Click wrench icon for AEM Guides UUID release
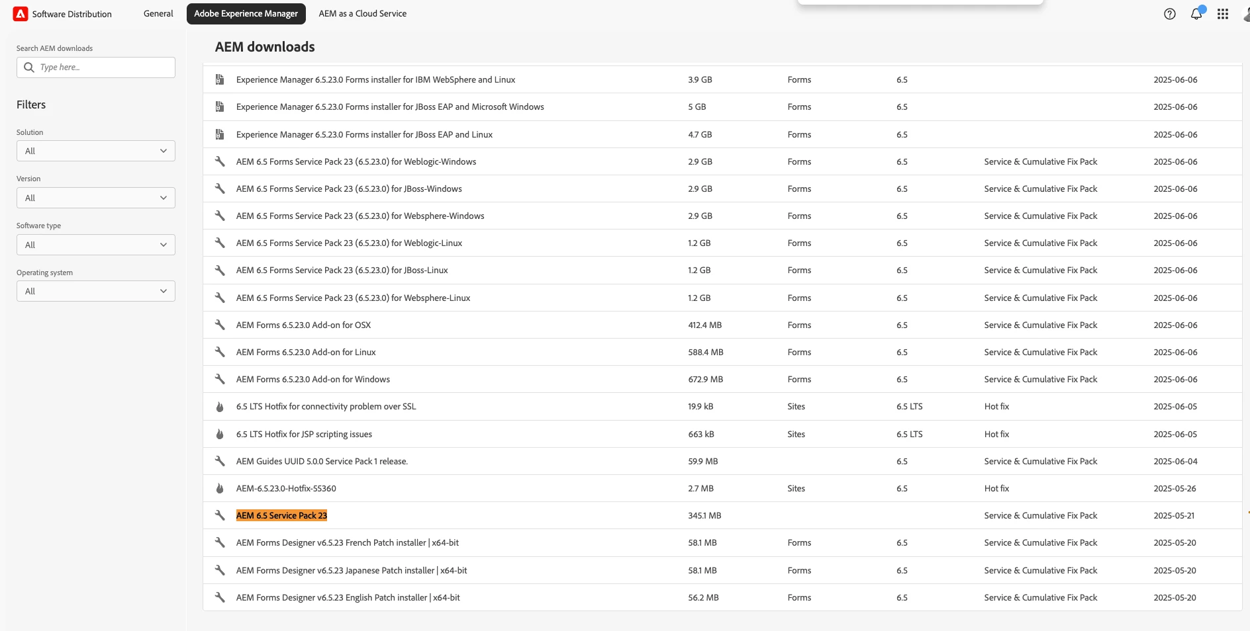The image size is (1250, 631). pos(220,461)
